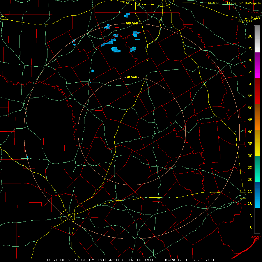Select the 40 value on the color scale
The width and height of the screenshot is (262, 262).
(x=250, y=132)
